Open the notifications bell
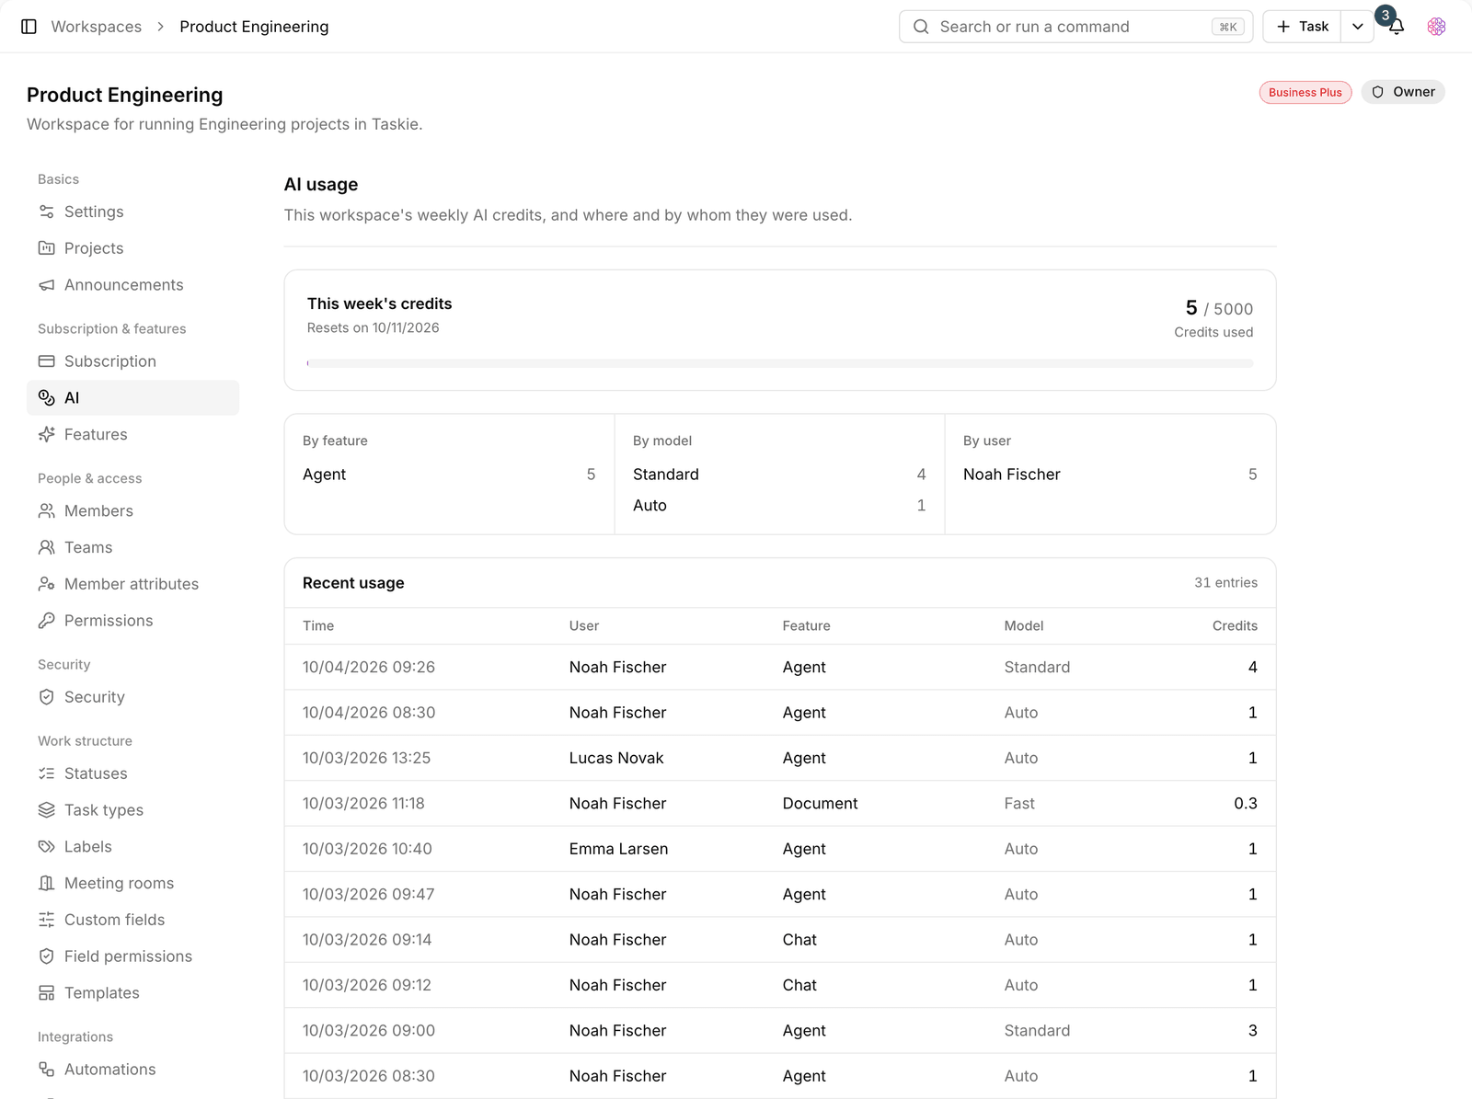This screenshot has width=1472, height=1099. (1396, 27)
